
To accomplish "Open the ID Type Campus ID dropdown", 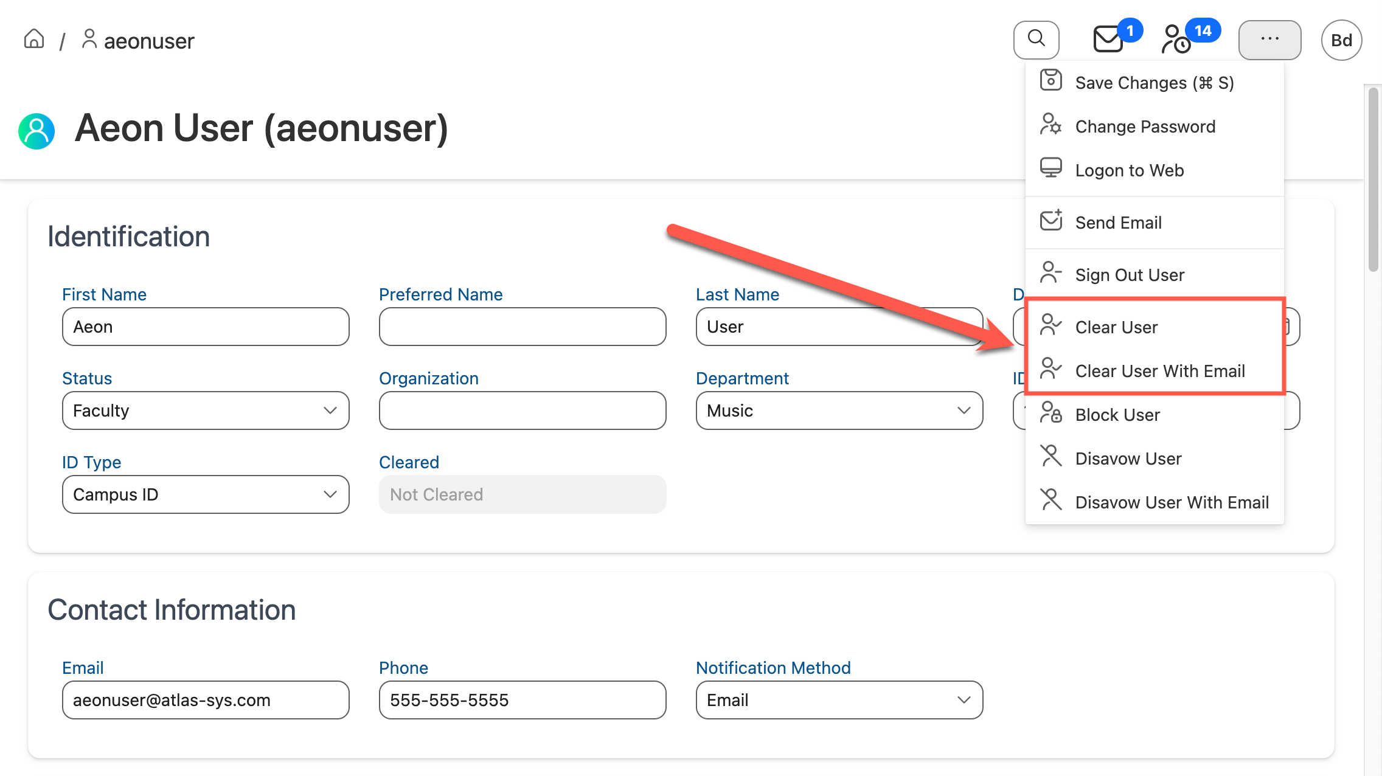I will tap(206, 494).
